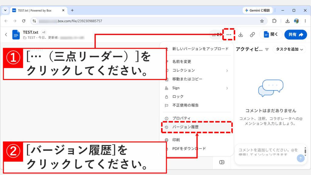This screenshot has height=175, width=311.
Task: Click the v2 version badge
Action: [44, 32]
